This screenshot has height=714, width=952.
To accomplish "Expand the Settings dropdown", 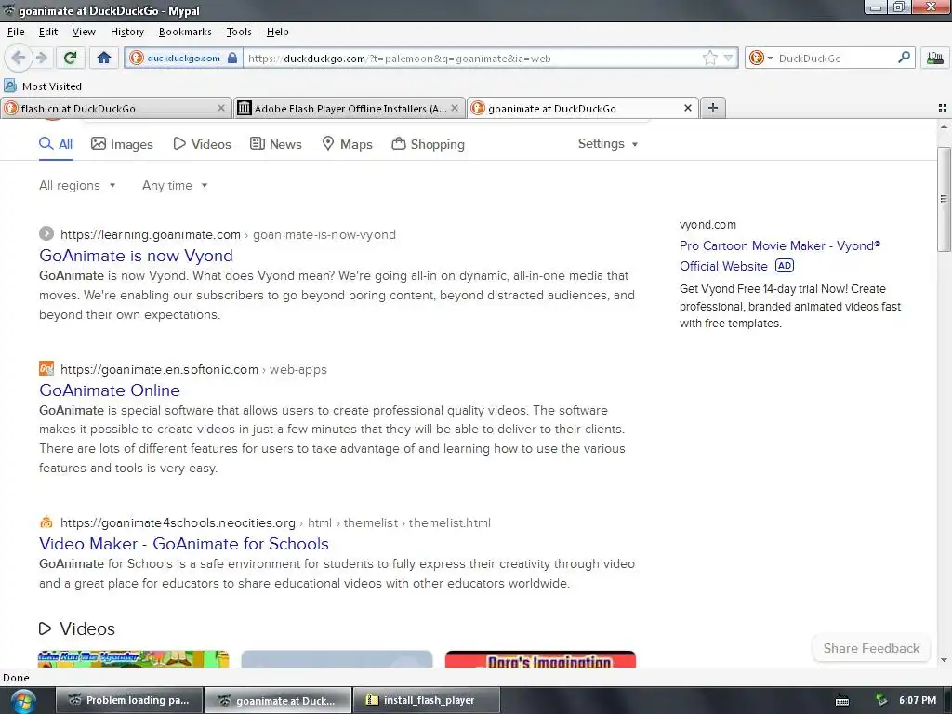I will pos(608,144).
